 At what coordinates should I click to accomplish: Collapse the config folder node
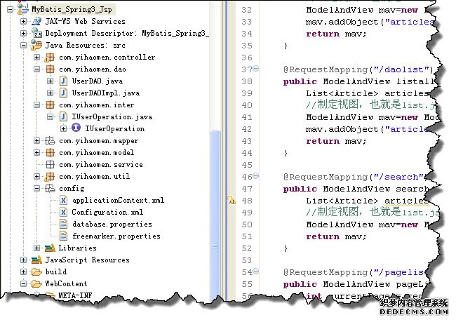[x=37, y=188]
